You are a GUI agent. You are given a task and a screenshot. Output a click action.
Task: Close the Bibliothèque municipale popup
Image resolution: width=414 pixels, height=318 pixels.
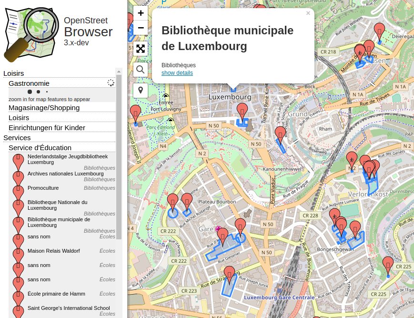(x=308, y=13)
